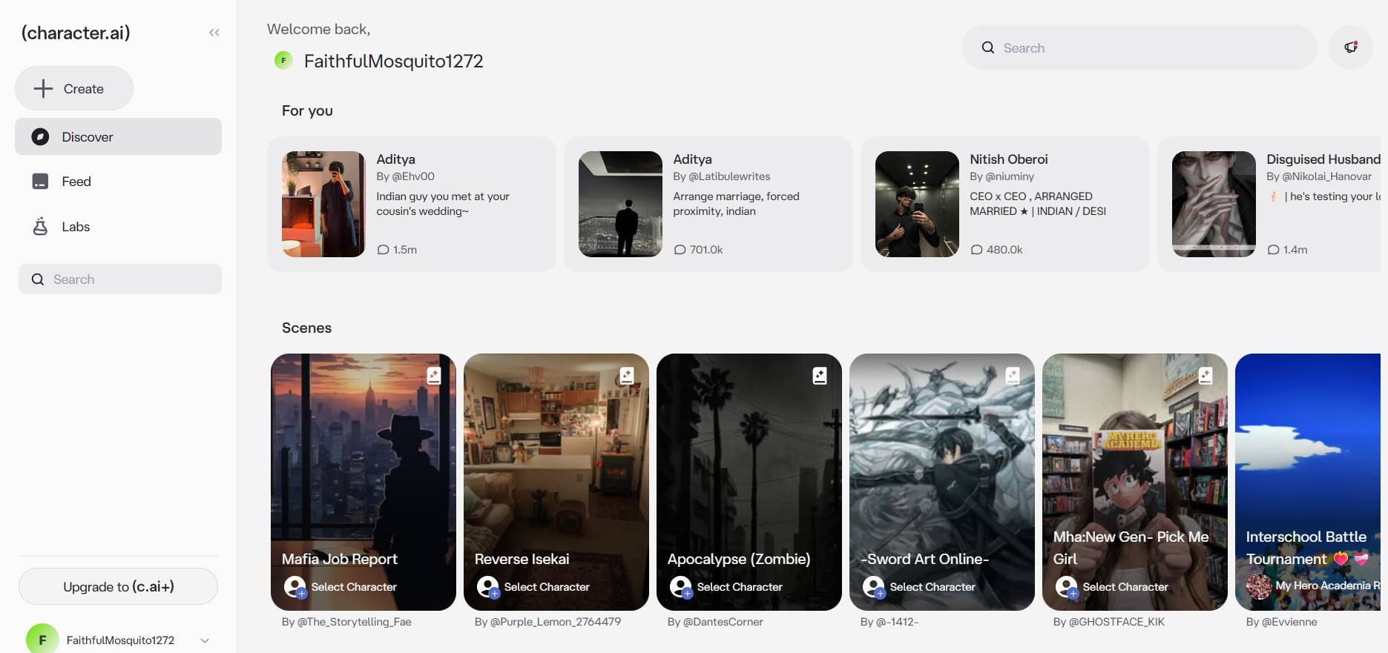Click the scene icon on Mha:New Gen card
This screenshot has height=653, width=1388.
[1206, 376]
